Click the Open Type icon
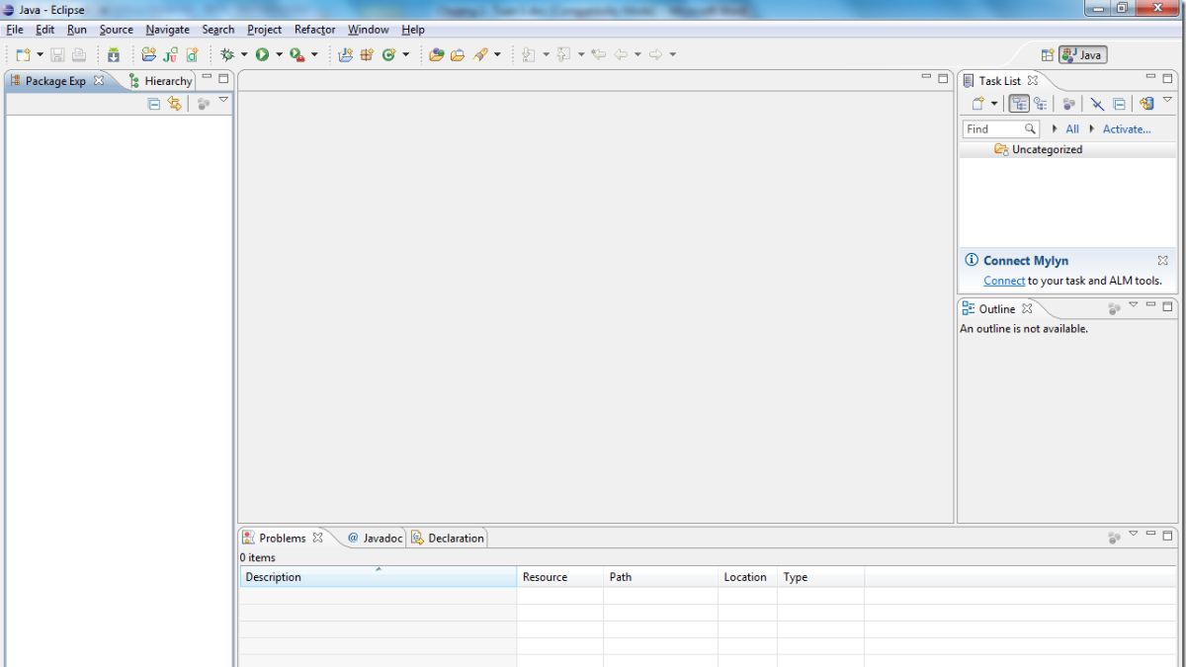1186x667 pixels. 436,55
